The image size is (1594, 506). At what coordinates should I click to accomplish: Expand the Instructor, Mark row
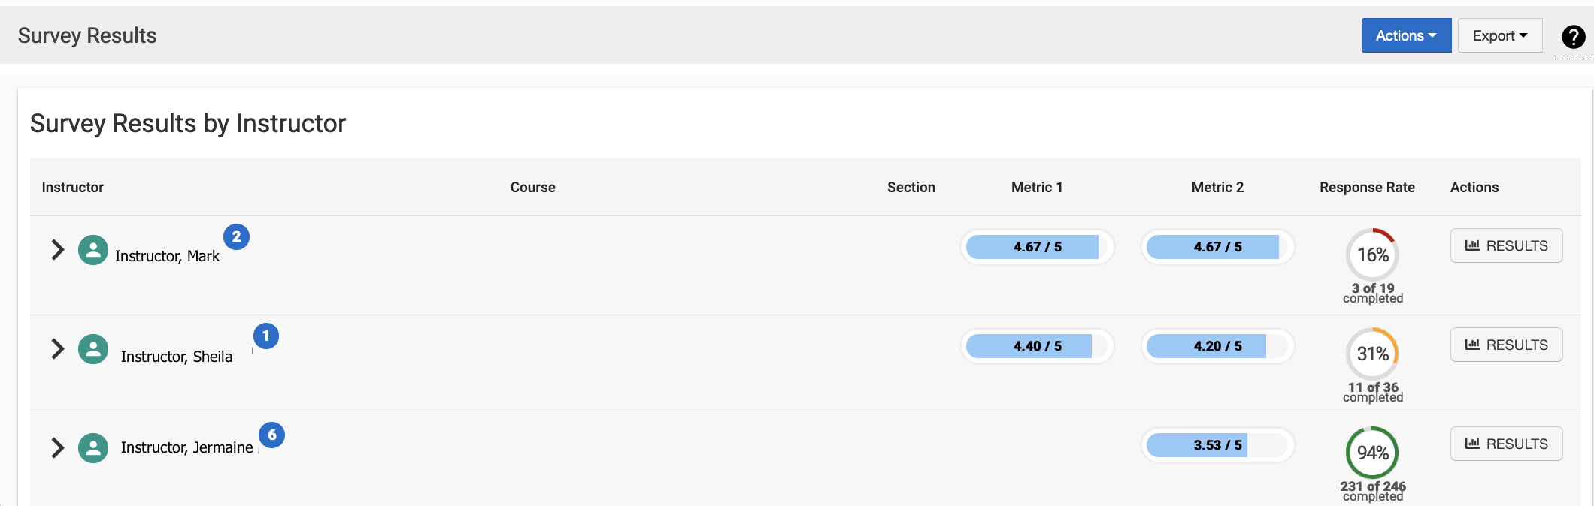(x=57, y=250)
